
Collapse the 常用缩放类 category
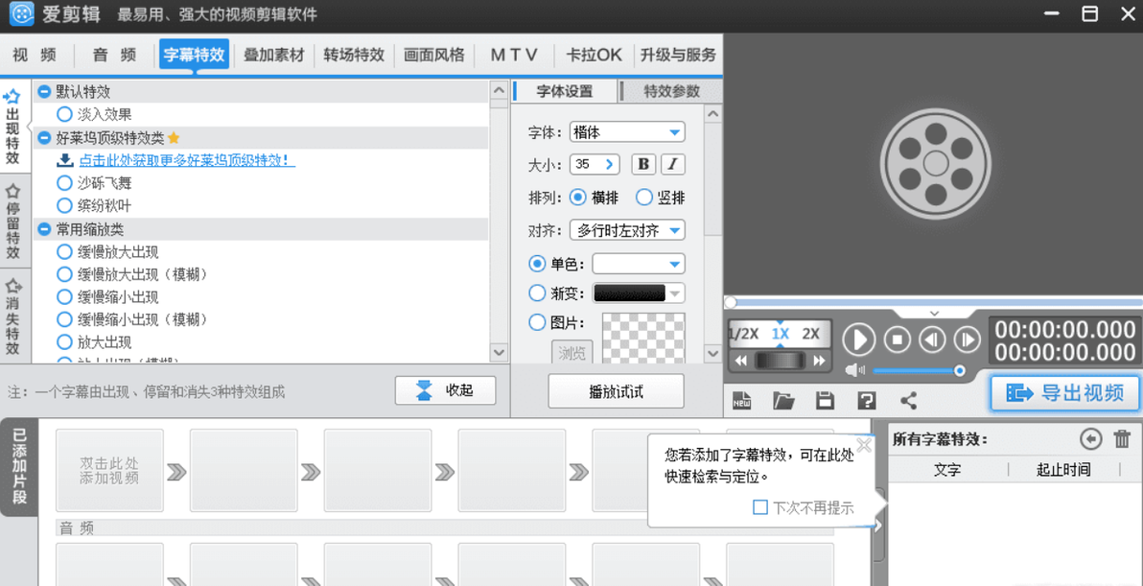[x=44, y=229]
